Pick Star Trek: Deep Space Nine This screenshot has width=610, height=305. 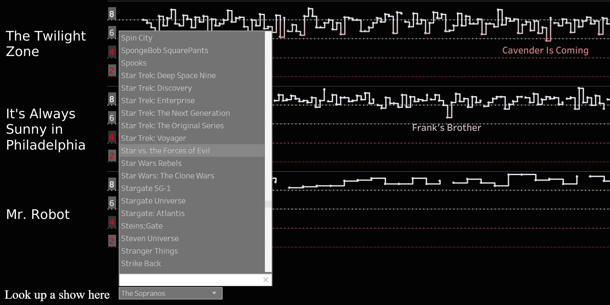[x=168, y=76]
